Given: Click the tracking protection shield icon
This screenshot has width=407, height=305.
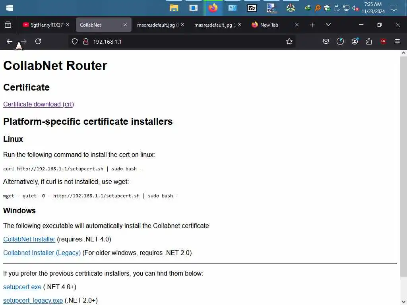Looking at the screenshot, I should pyautogui.click(x=75, y=41).
